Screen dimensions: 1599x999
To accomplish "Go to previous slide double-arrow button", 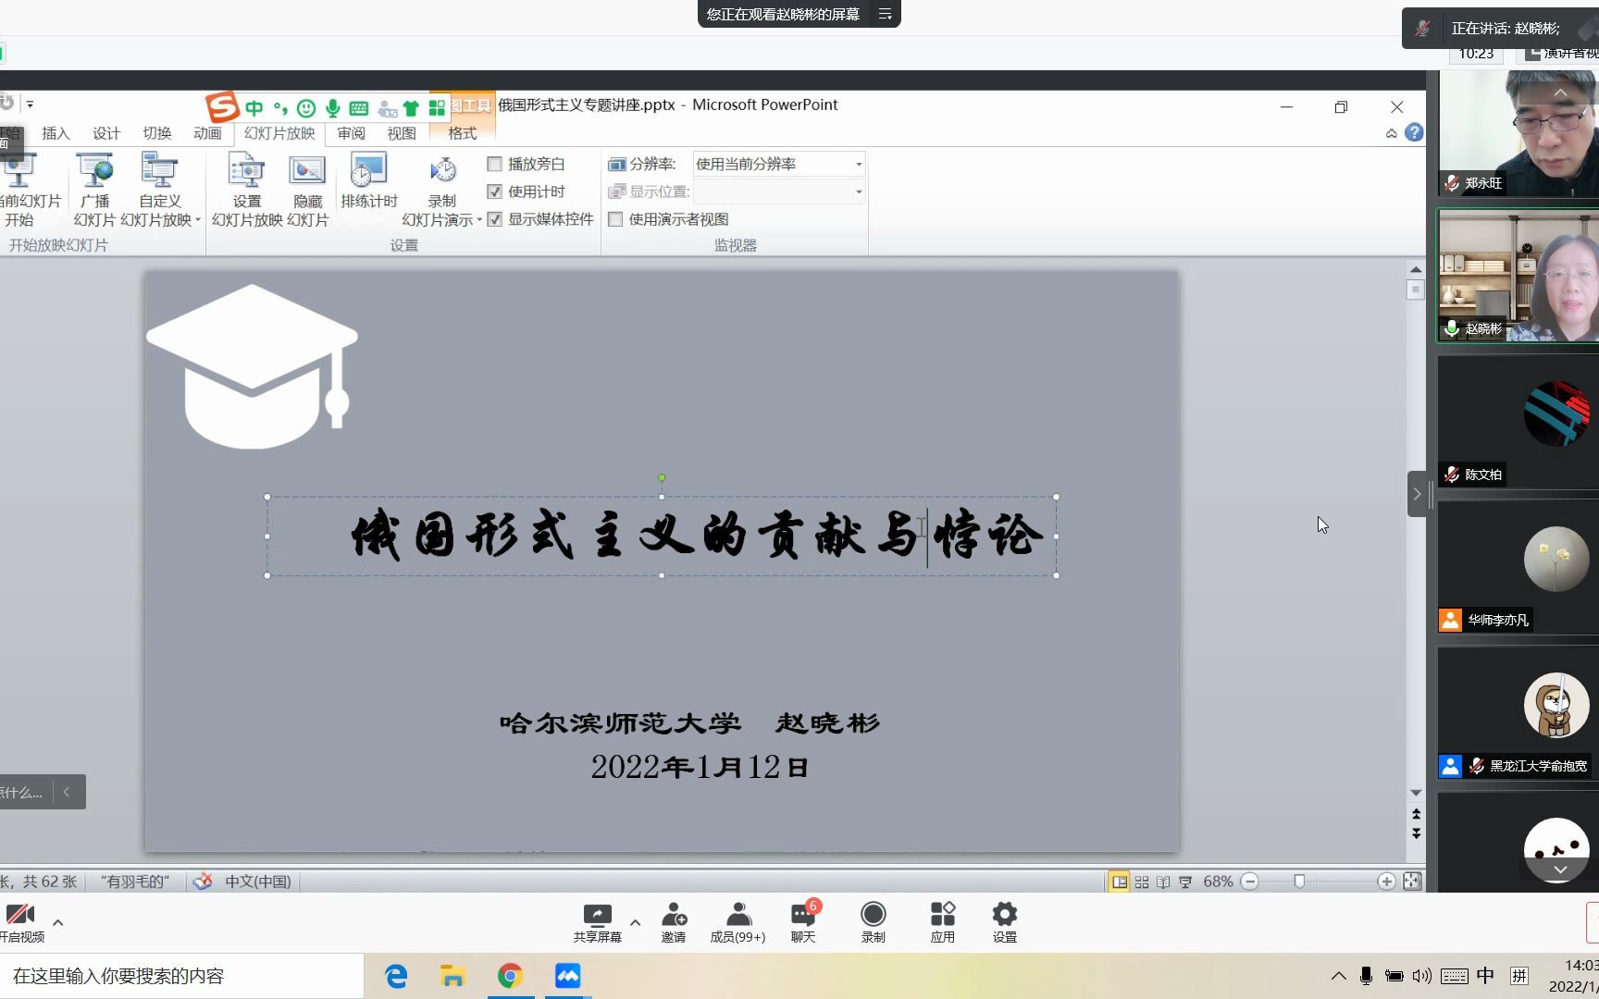I will pyautogui.click(x=1416, y=814).
